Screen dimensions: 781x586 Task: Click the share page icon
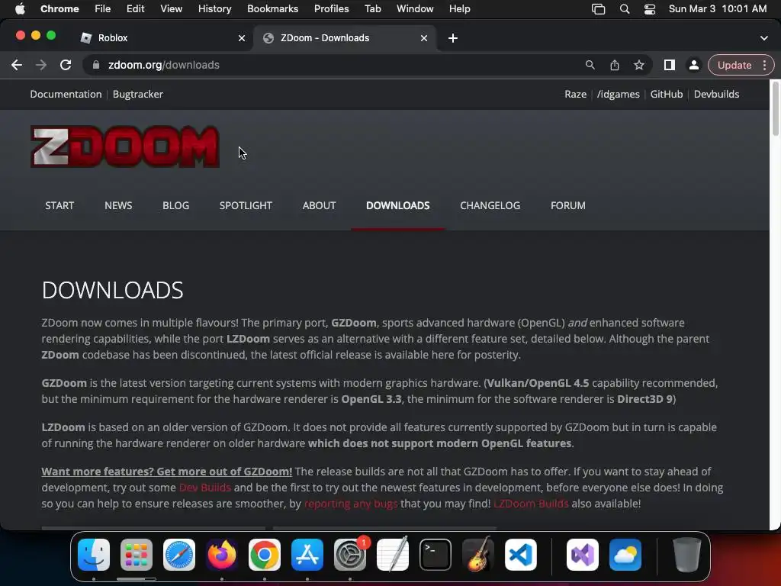point(615,65)
